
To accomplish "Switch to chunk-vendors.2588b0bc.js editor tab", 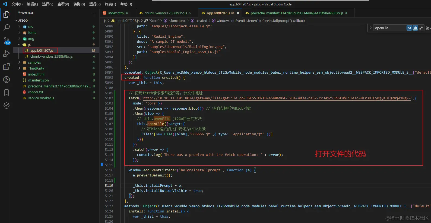I will pos(166,13).
